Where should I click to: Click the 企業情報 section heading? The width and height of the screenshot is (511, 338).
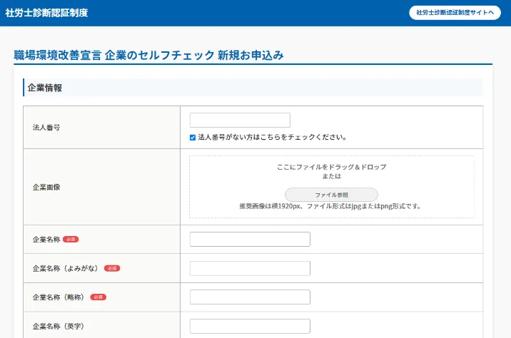pos(45,88)
